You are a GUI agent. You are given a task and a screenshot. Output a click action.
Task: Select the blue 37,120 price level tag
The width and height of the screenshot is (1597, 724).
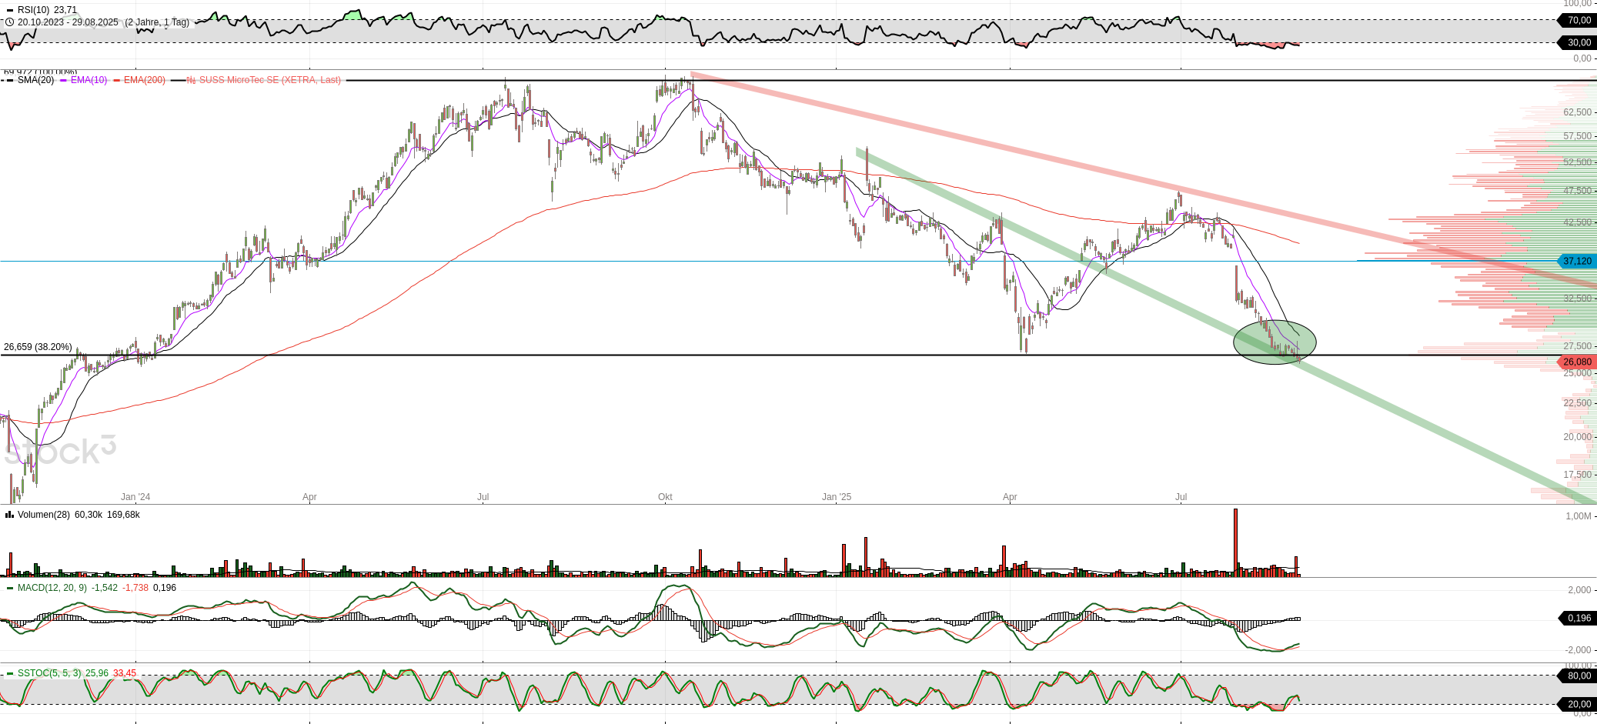pyautogui.click(x=1576, y=262)
